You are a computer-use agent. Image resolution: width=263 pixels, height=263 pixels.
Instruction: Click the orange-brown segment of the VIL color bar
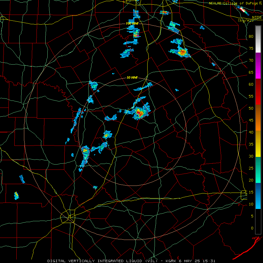coord(258,118)
